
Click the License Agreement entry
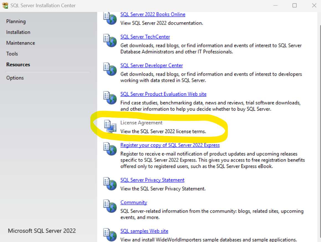click(141, 123)
